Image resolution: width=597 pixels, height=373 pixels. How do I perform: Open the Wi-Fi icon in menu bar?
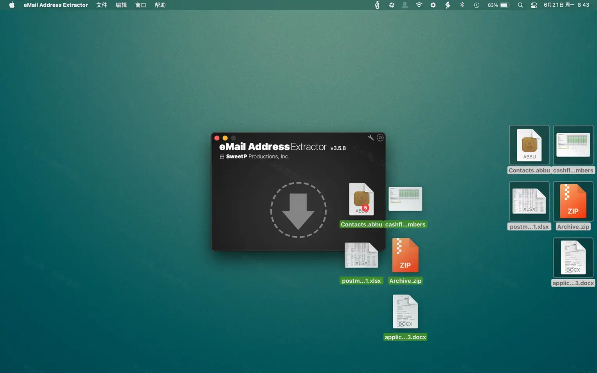point(419,5)
